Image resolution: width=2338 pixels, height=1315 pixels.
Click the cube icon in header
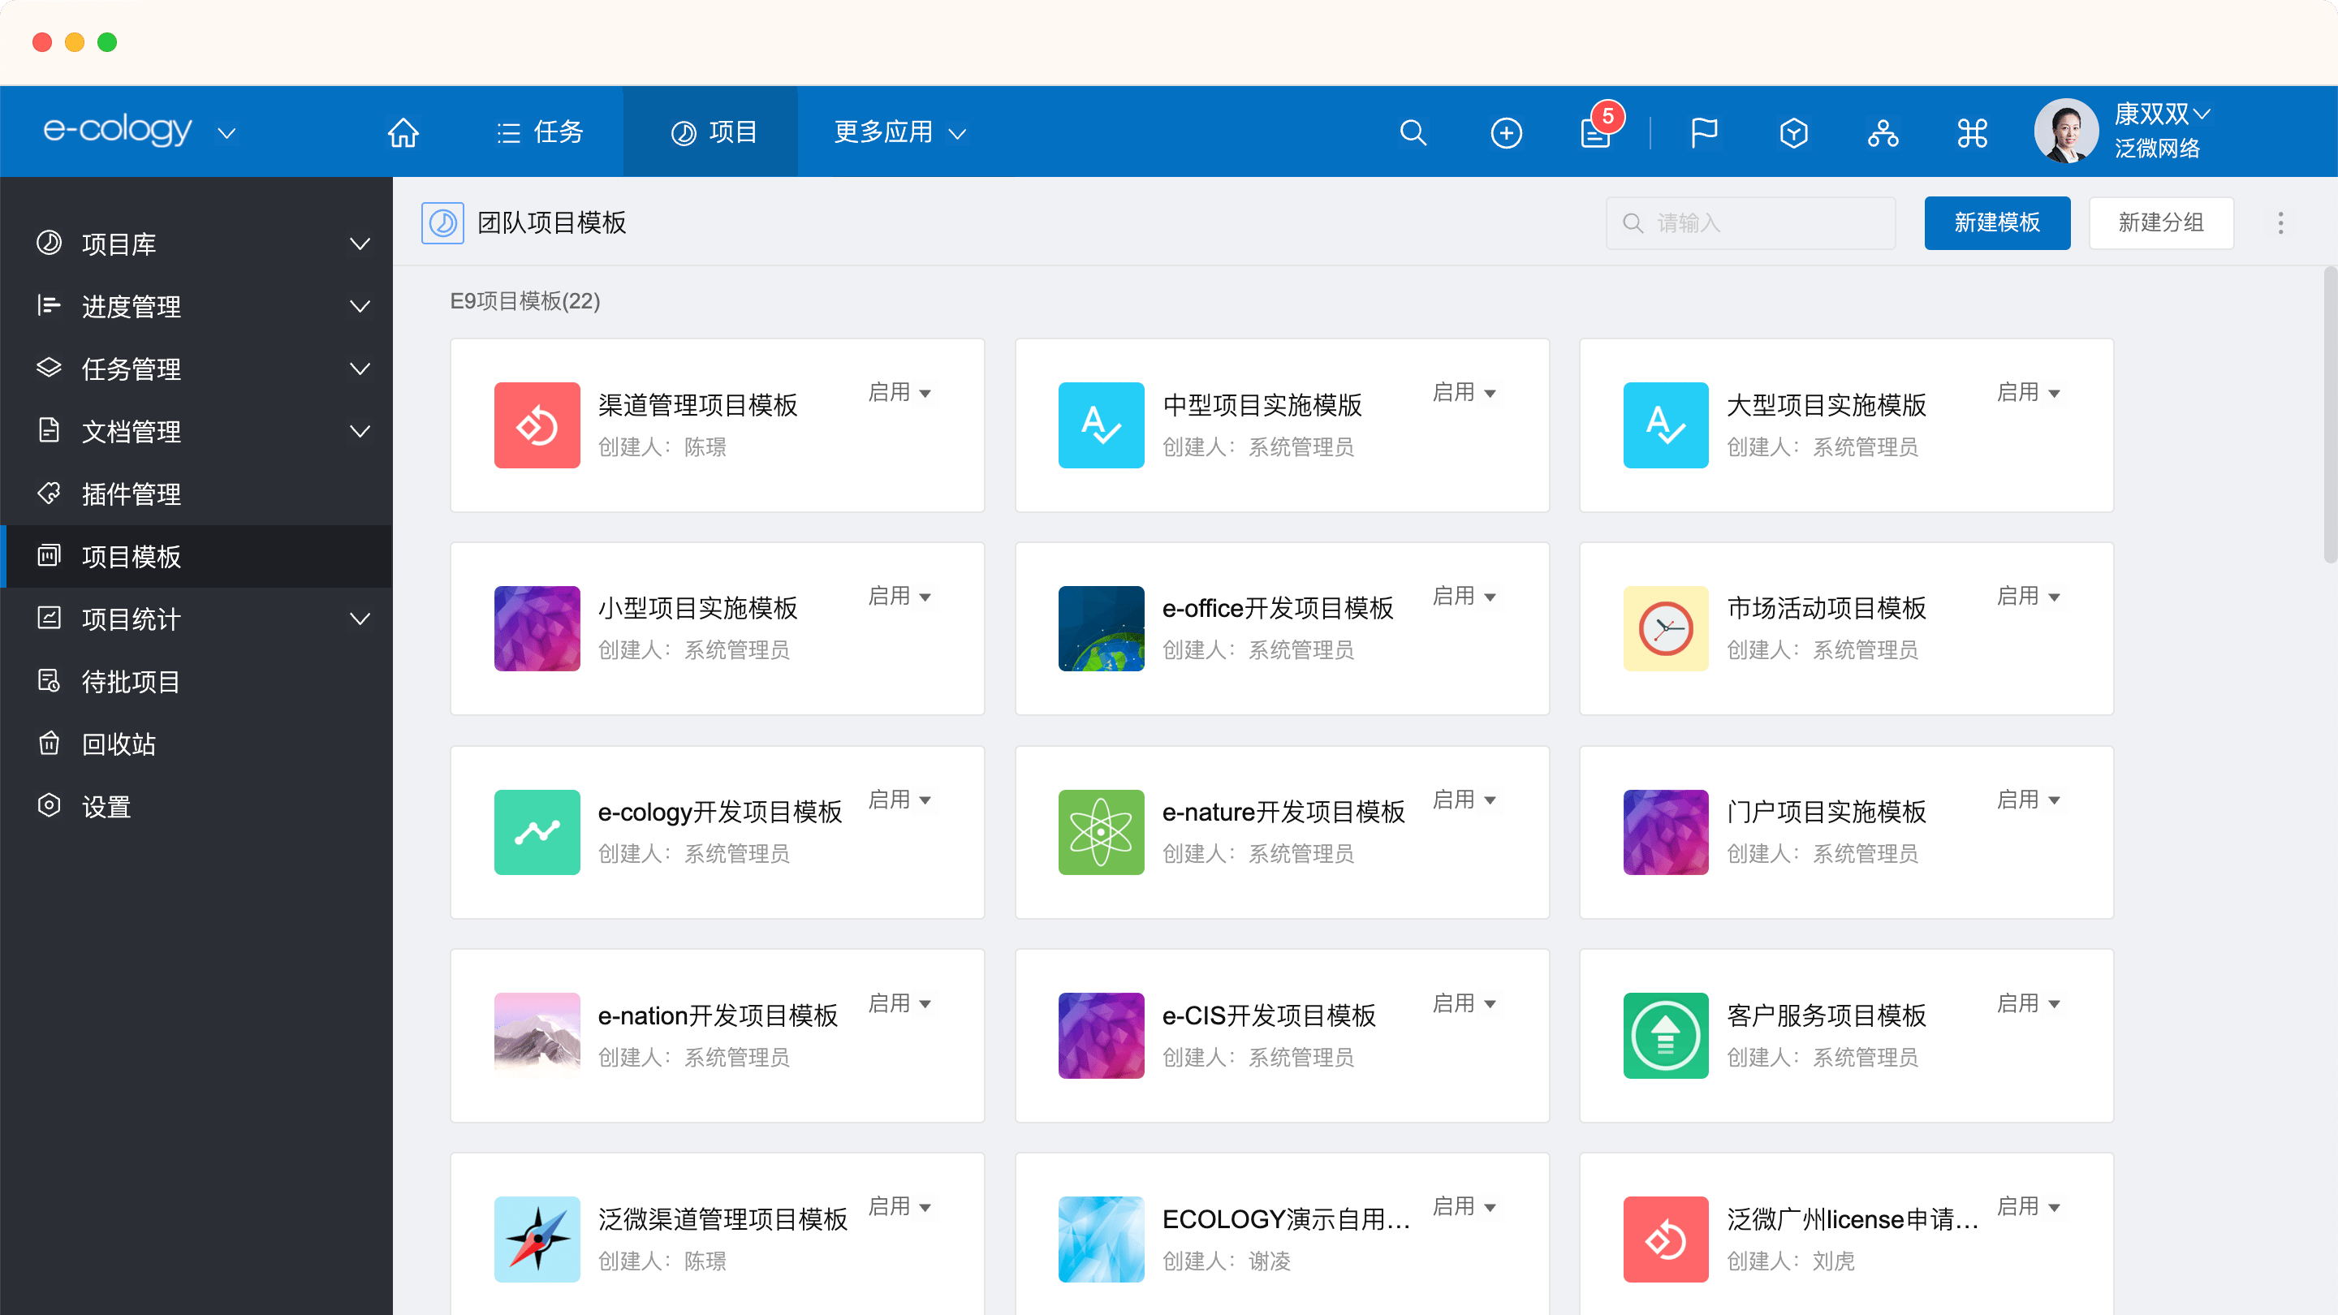tap(1793, 132)
